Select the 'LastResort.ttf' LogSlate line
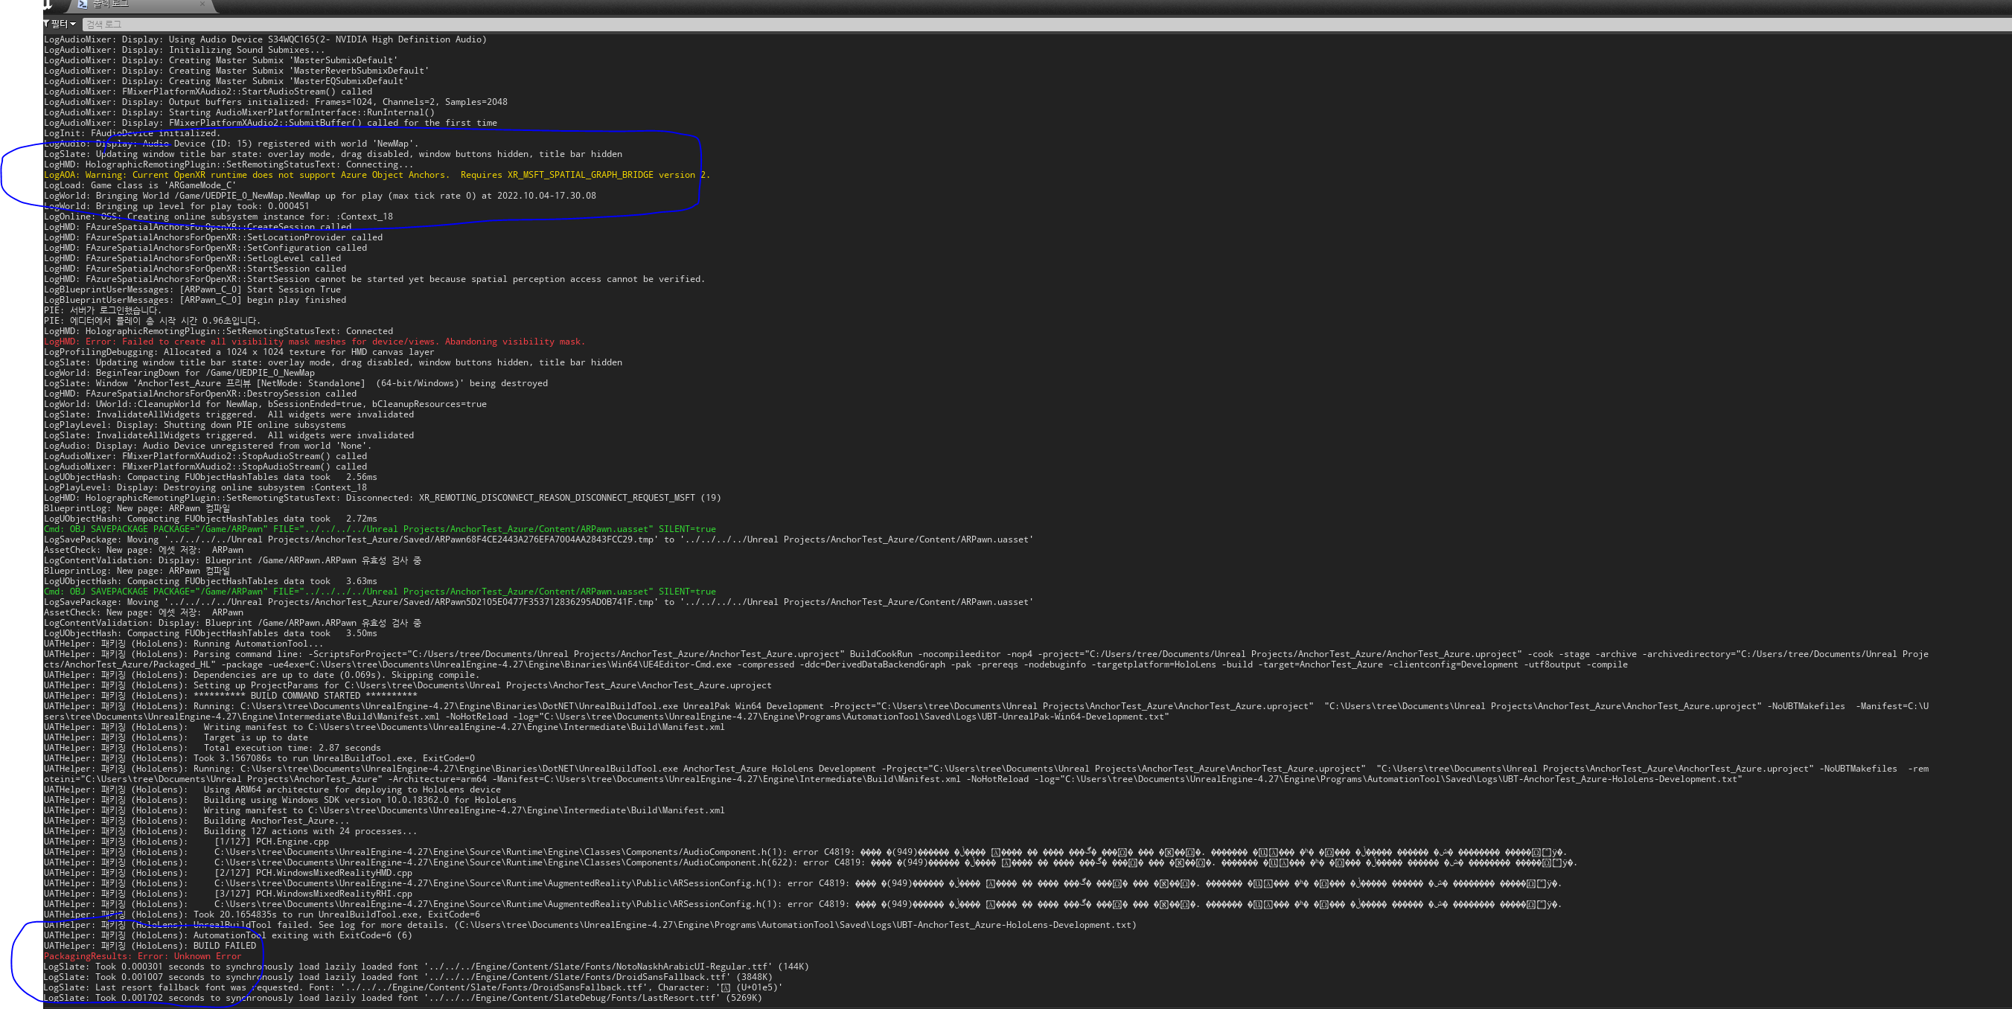Viewport: 2012px width, 1009px height. point(403,997)
